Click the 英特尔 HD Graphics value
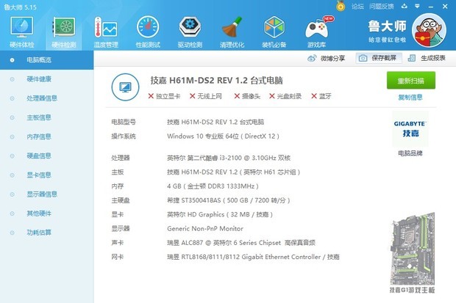 point(220,214)
